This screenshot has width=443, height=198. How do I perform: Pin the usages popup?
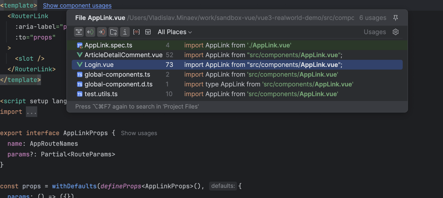(395, 18)
